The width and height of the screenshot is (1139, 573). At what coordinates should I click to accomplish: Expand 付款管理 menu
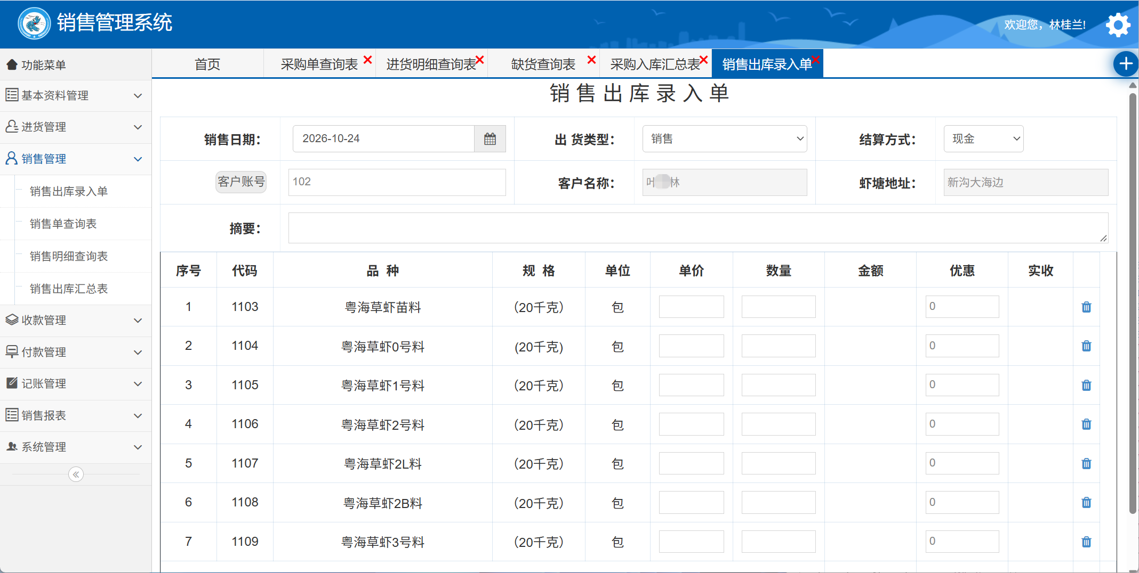pos(76,353)
